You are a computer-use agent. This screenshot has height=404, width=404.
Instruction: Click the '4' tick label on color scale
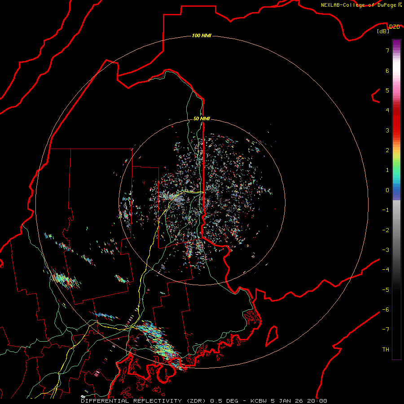[387, 110]
